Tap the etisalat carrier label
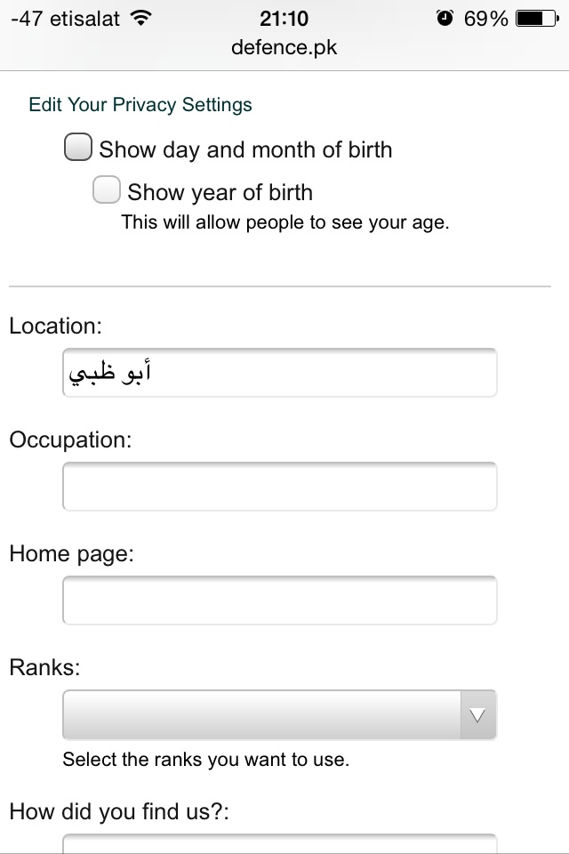569x854 pixels. click(84, 19)
